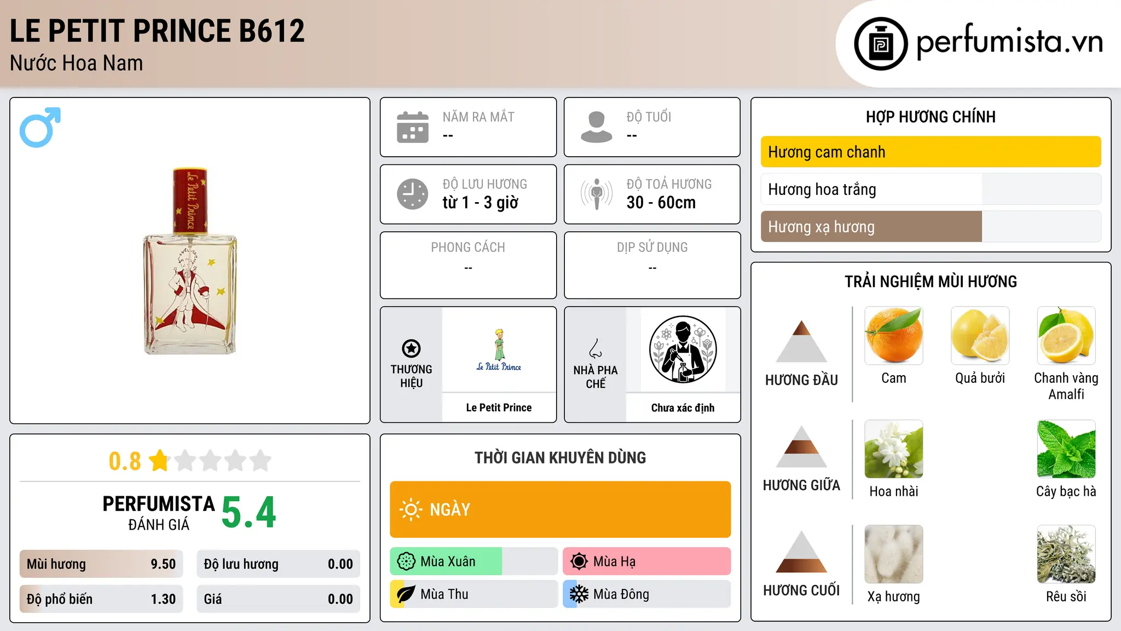Click the Mùa Đông season bar
This screenshot has height=631, width=1121.
(647, 594)
